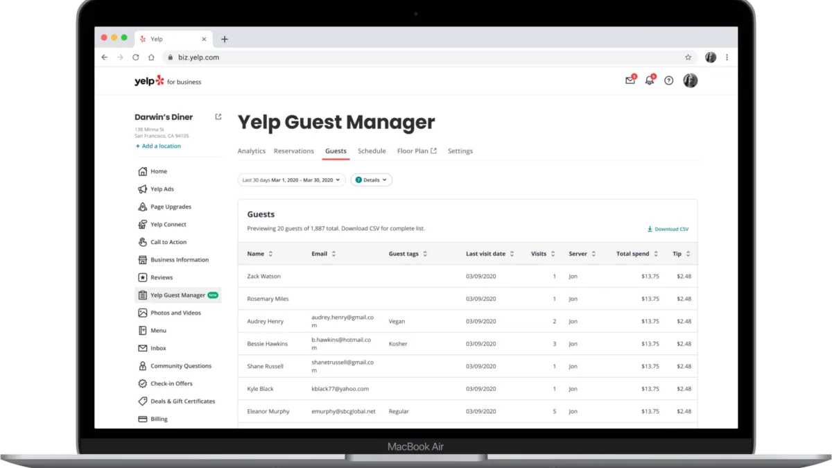832x468 pixels.
Task: Click the Check-in Offers badge icon
Action: [x=143, y=383]
